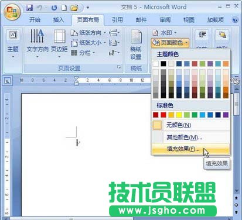Pick the red theme color in top row

click(x=195, y=64)
